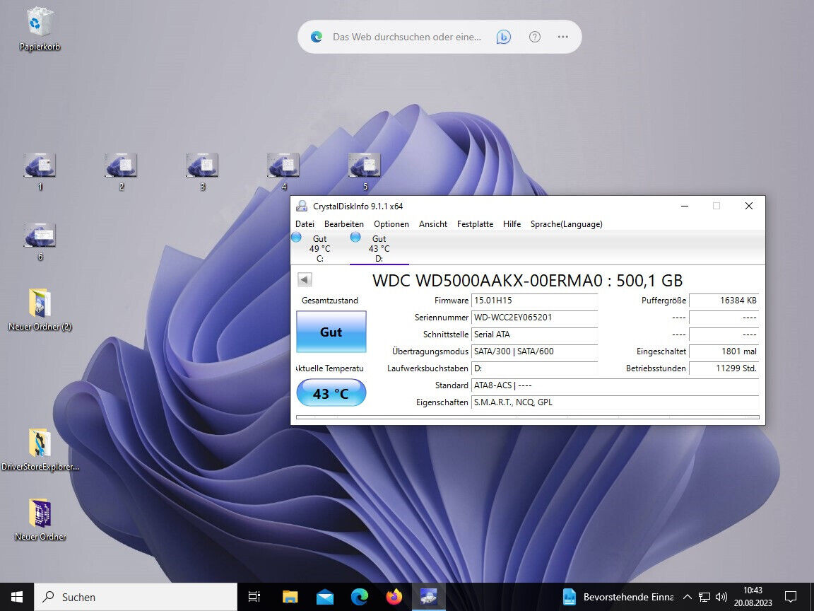
Task: Open the Bearbeiten menu
Action: 343,224
